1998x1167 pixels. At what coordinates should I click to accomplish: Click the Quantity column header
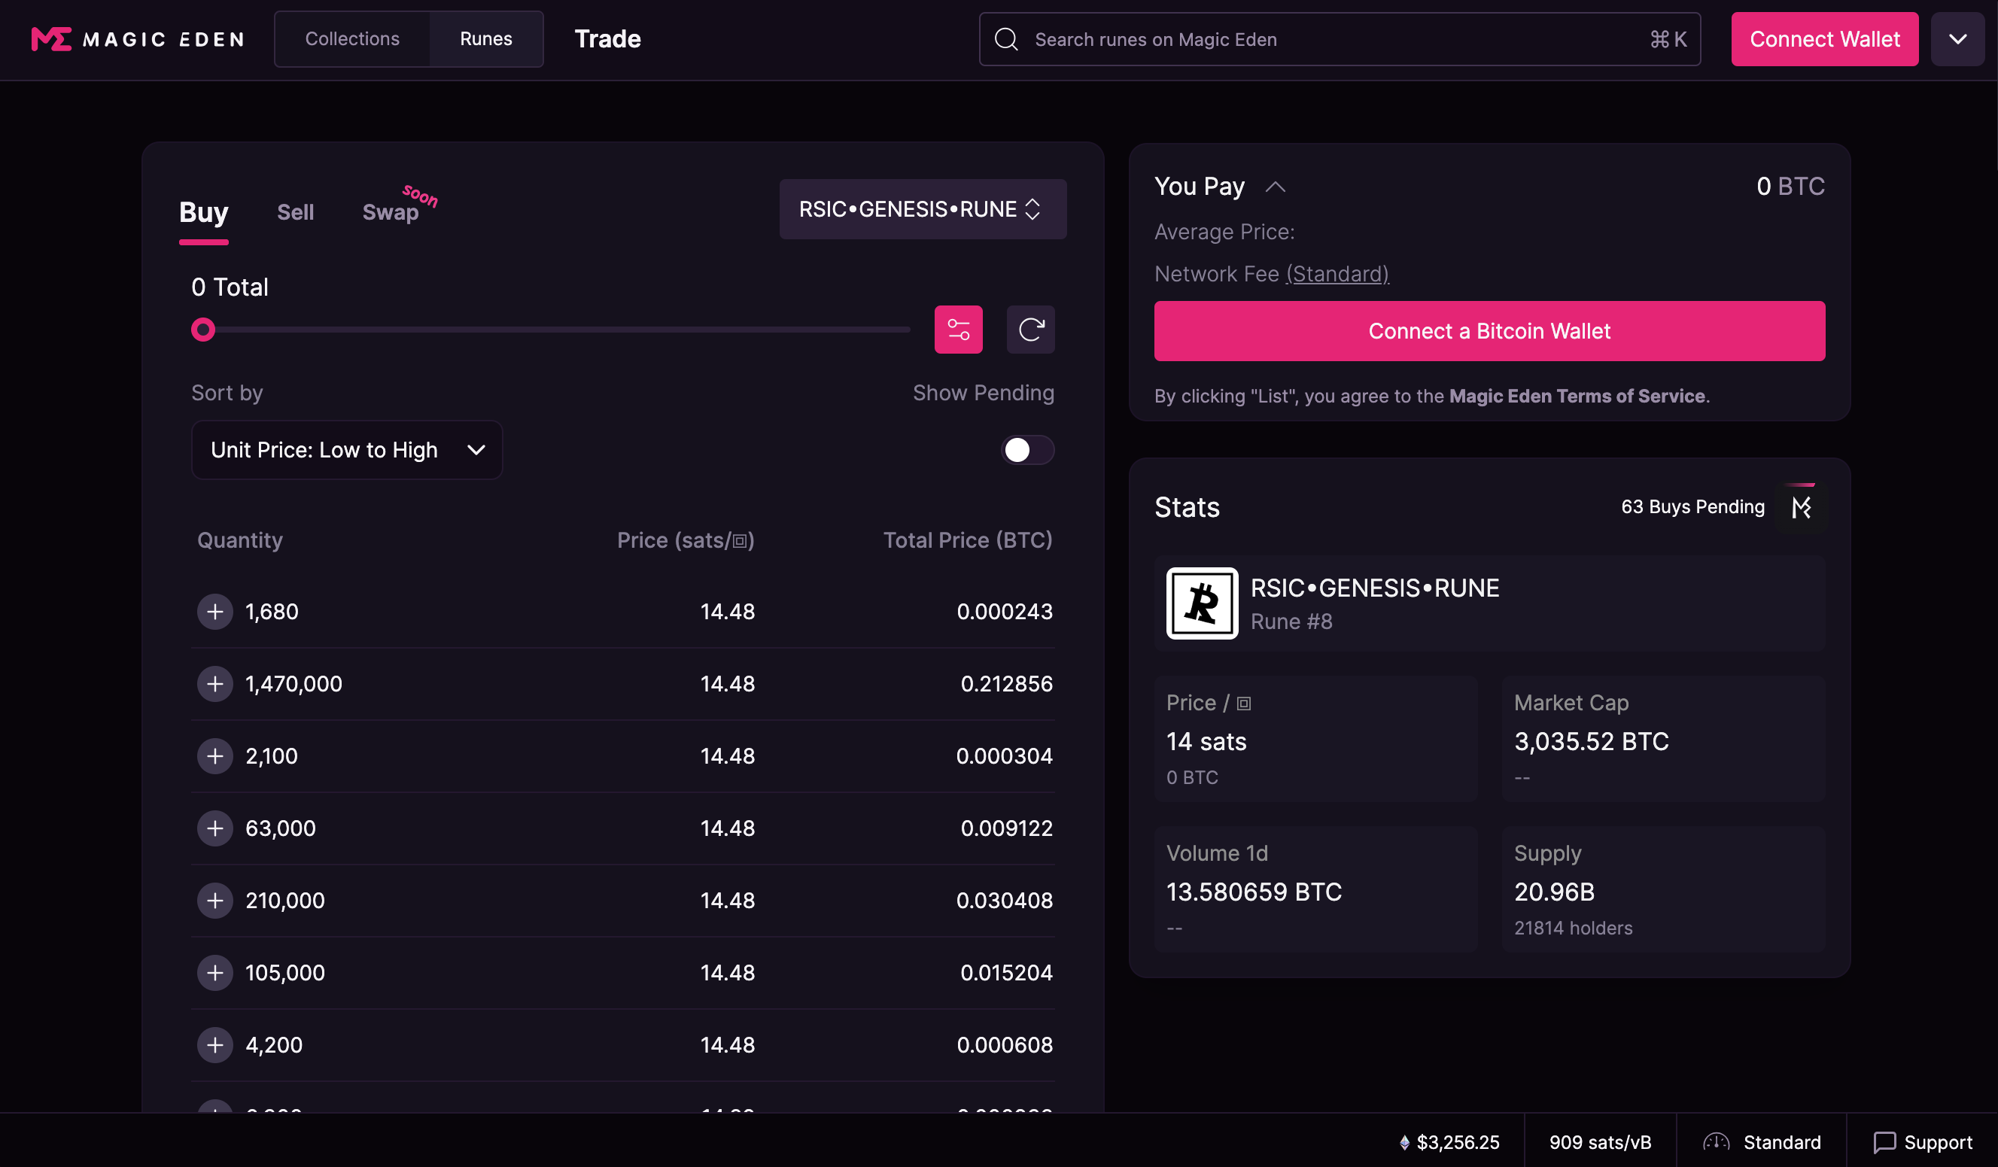point(239,540)
